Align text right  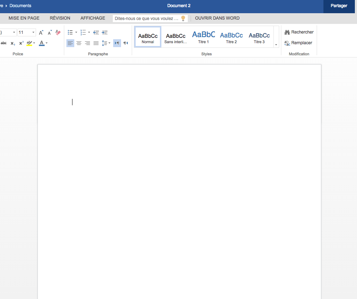point(87,43)
